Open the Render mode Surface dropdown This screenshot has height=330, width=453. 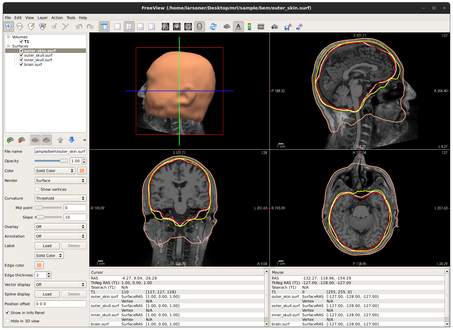[61, 181]
